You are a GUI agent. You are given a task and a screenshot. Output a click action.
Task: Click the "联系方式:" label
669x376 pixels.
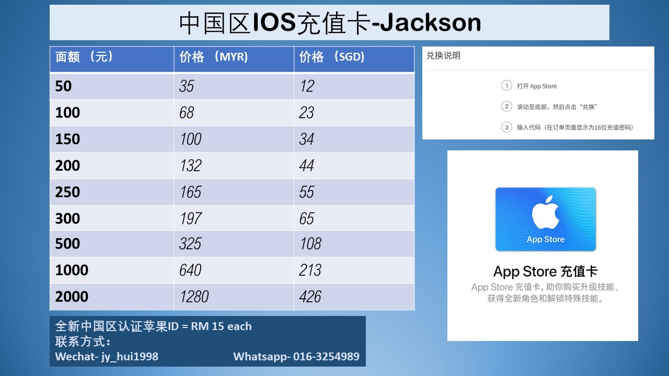pyautogui.click(x=83, y=342)
